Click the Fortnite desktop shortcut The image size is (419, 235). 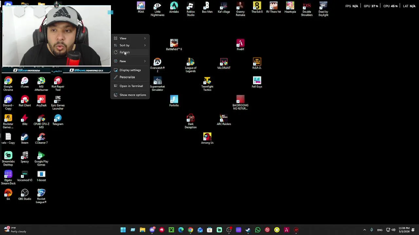174,101
